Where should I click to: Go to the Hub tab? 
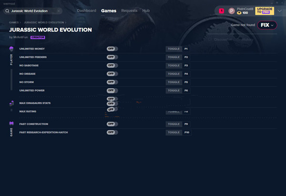(x=146, y=11)
